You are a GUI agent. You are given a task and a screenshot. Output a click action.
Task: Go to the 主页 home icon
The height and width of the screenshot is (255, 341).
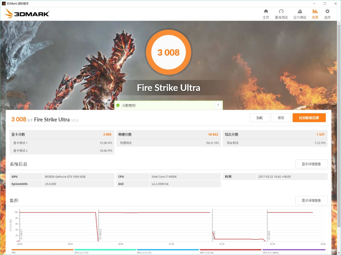(x=266, y=12)
